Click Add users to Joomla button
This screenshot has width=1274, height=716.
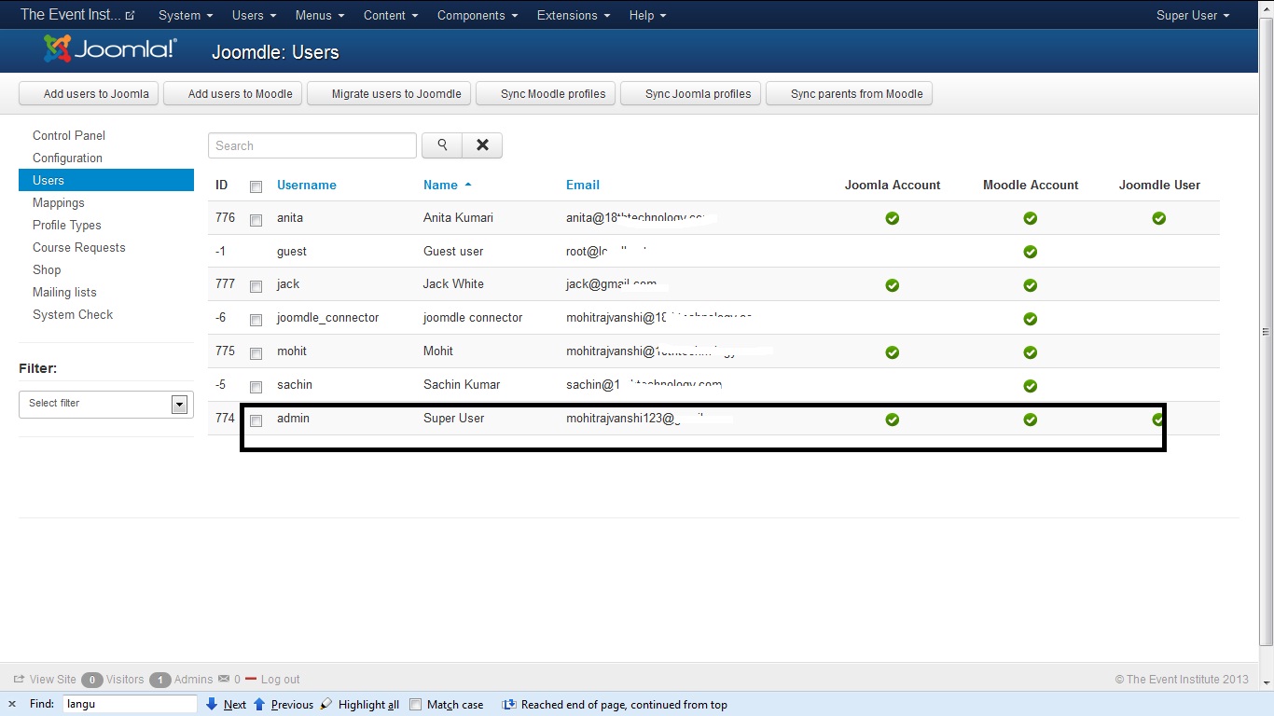tap(90, 93)
